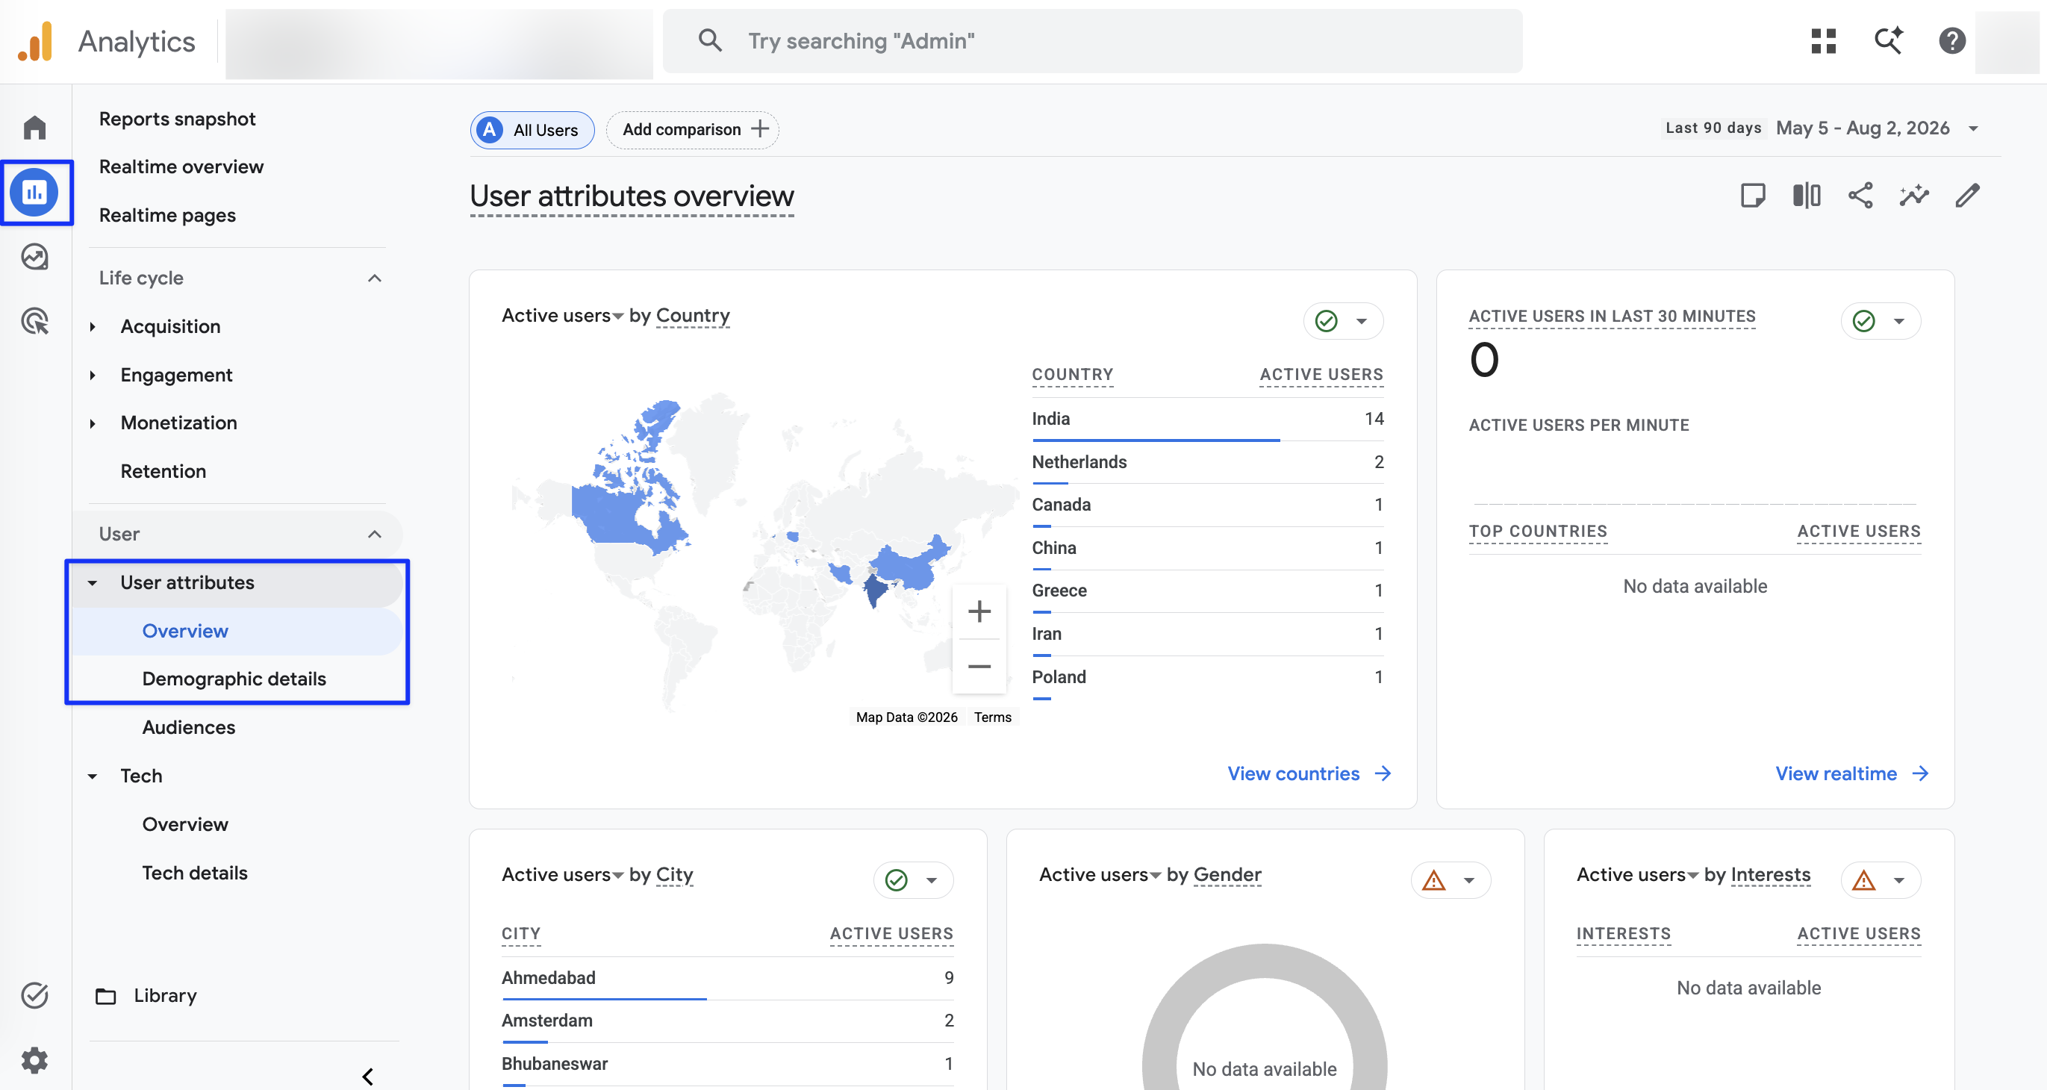Expand the Acquisition arrow
The image size is (2047, 1090).
click(x=93, y=326)
